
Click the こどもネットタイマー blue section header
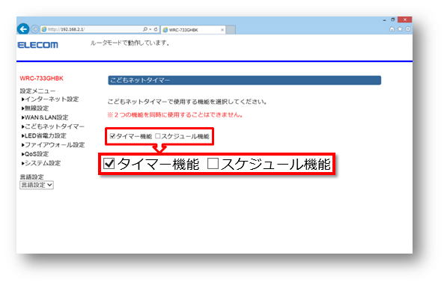(244, 80)
